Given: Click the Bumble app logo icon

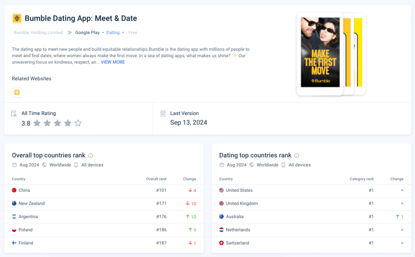Looking at the screenshot, I should (x=17, y=18).
